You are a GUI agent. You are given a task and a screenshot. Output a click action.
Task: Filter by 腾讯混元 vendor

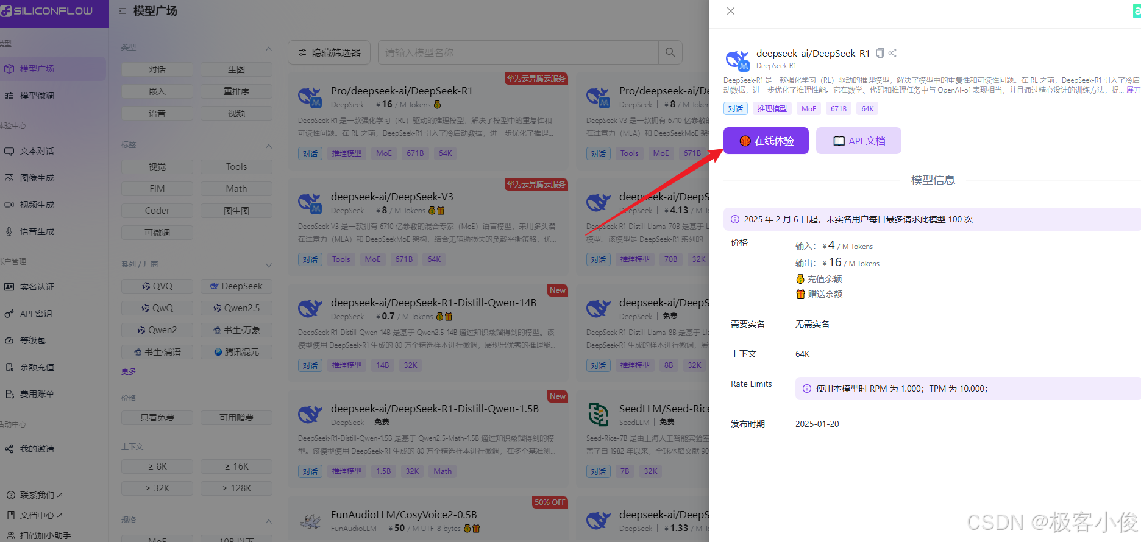click(236, 352)
